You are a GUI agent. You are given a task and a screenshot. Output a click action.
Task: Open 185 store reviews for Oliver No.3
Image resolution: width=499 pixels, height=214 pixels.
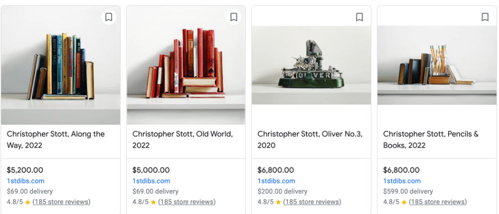pyautogui.click(x=312, y=202)
